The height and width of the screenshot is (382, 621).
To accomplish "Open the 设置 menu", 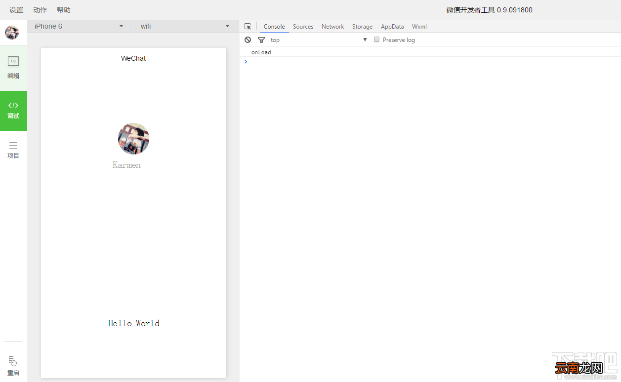I will click(16, 10).
